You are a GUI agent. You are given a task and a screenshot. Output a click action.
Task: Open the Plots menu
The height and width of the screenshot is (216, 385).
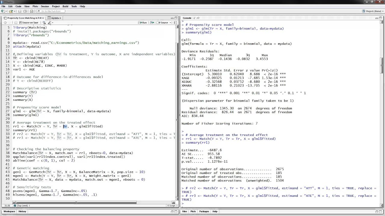[x=35, y=6]
